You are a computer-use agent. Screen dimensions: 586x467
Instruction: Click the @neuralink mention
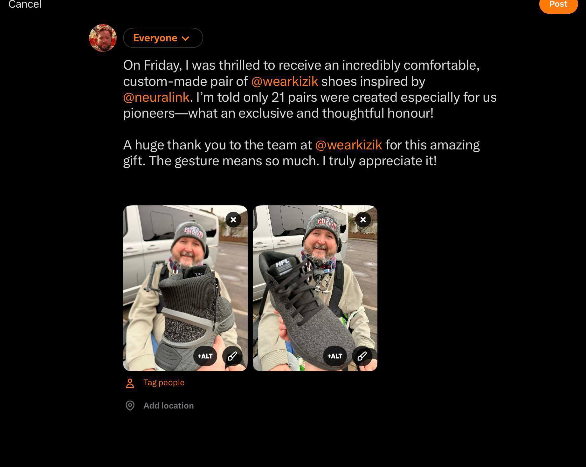156,97
